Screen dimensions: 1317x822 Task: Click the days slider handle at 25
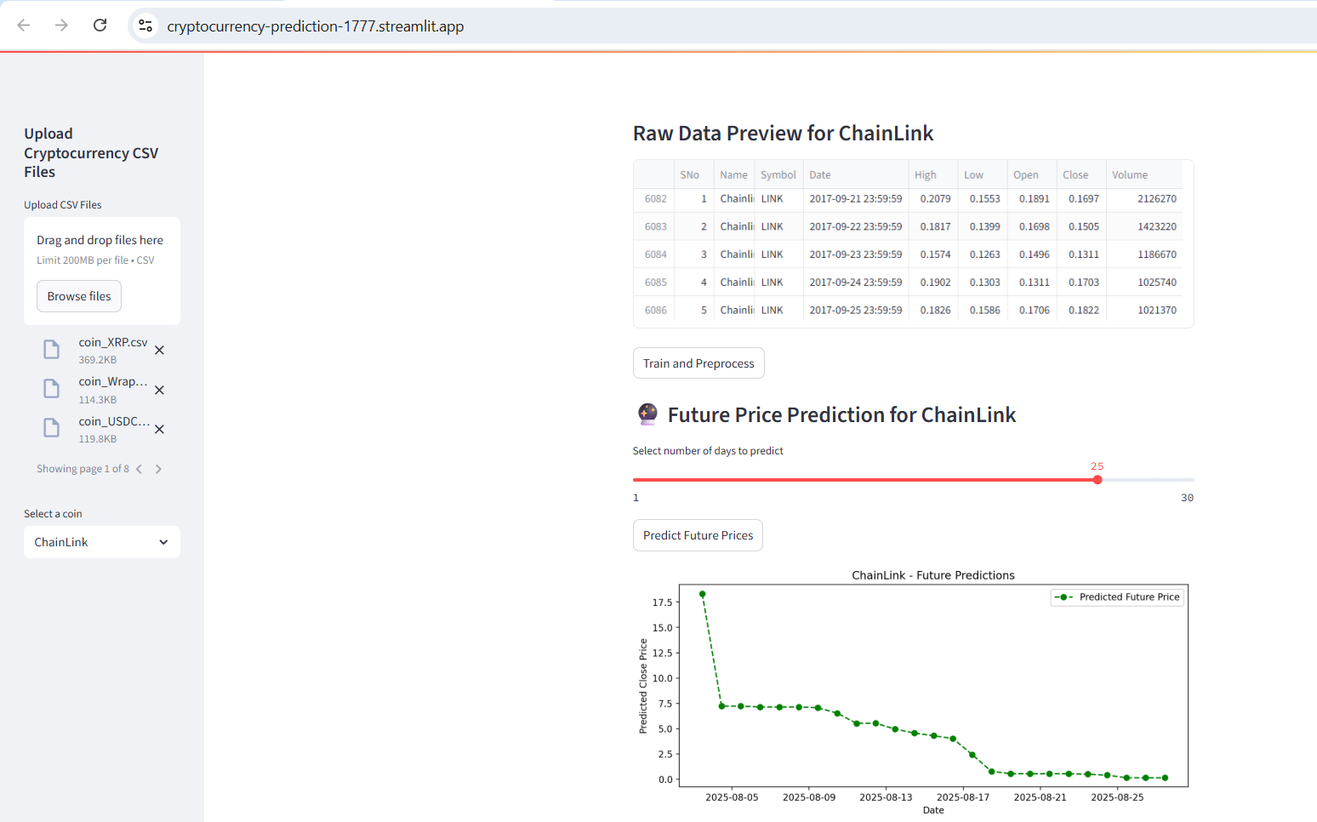(1097, 480)
